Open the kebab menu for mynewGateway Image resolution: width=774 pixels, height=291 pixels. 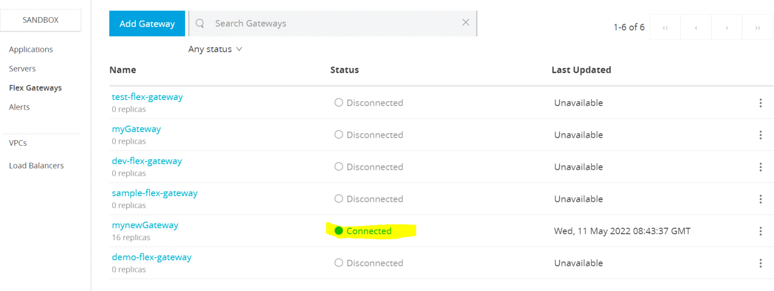pos(761,231)
